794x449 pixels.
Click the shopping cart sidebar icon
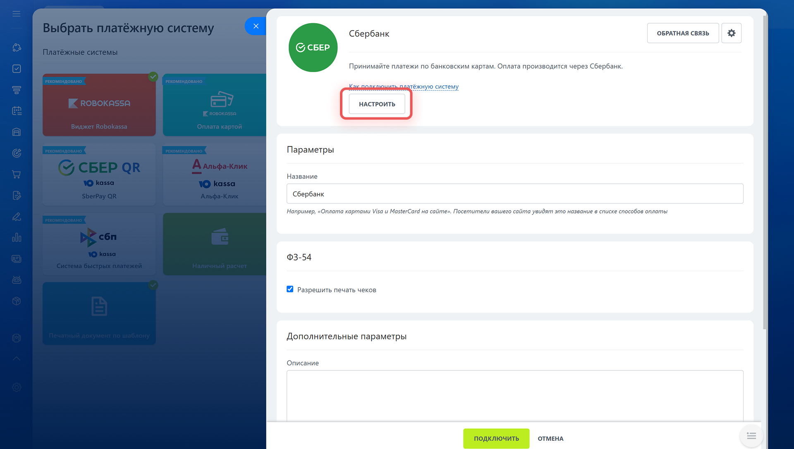(17, 174)
